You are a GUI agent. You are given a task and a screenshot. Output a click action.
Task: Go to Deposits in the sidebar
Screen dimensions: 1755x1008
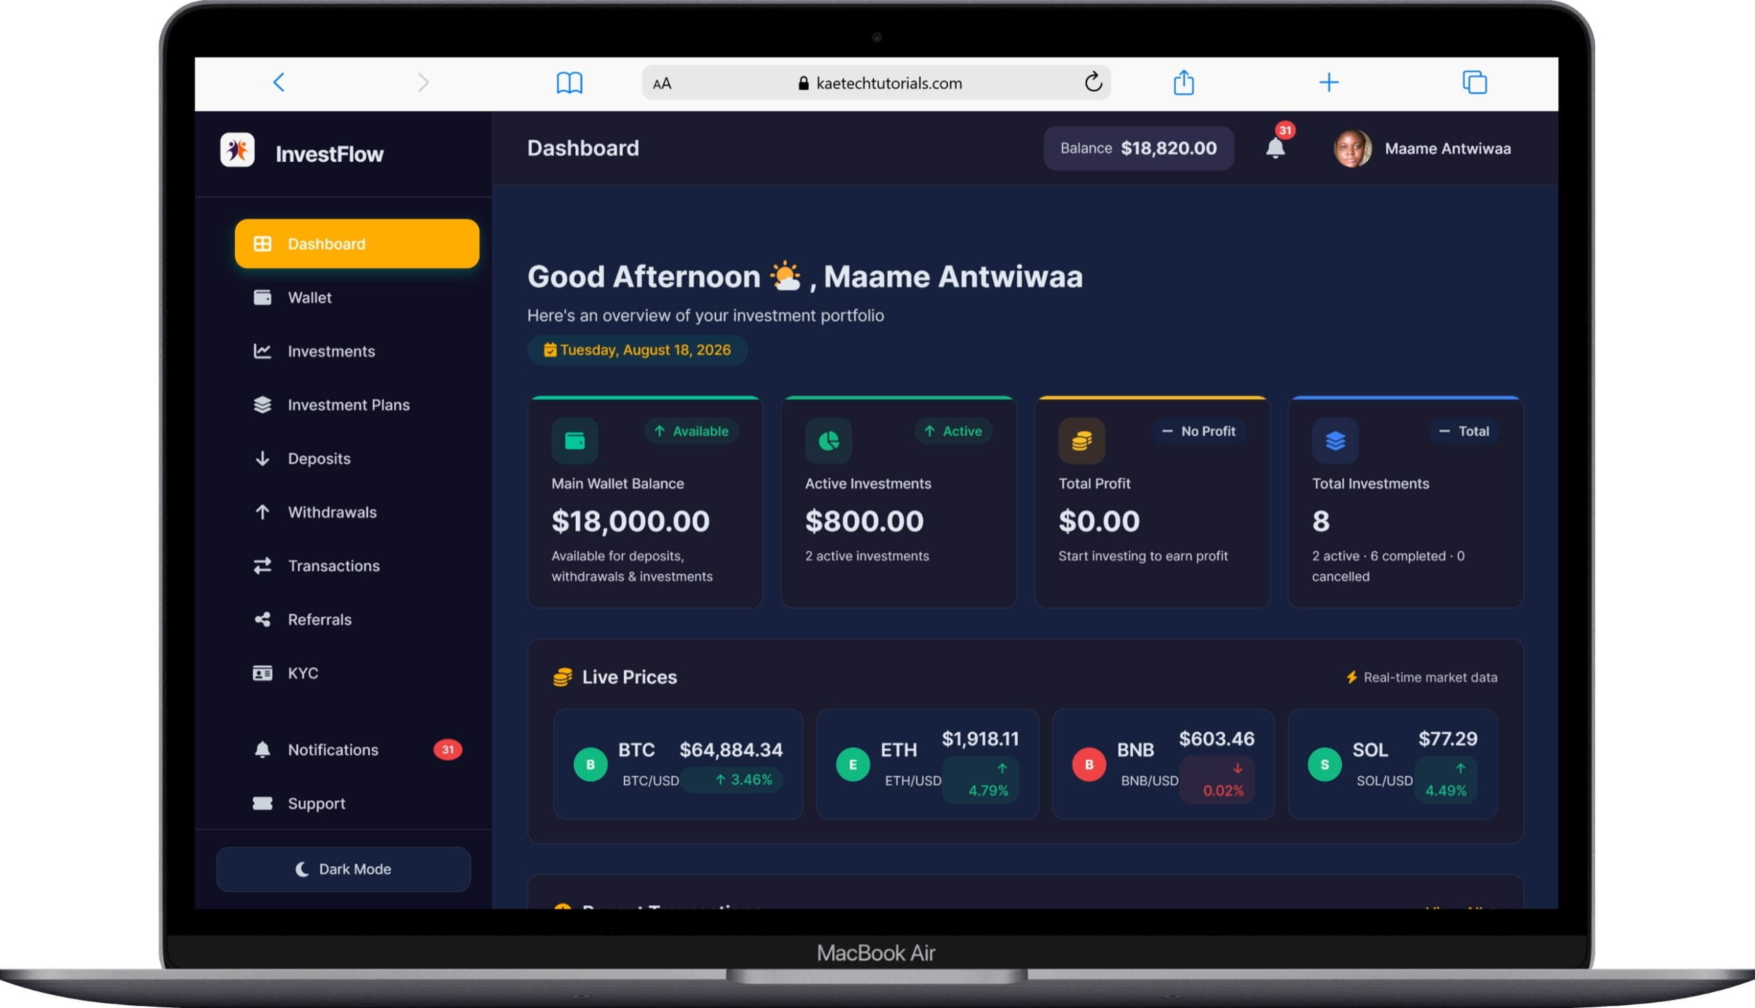357,458
